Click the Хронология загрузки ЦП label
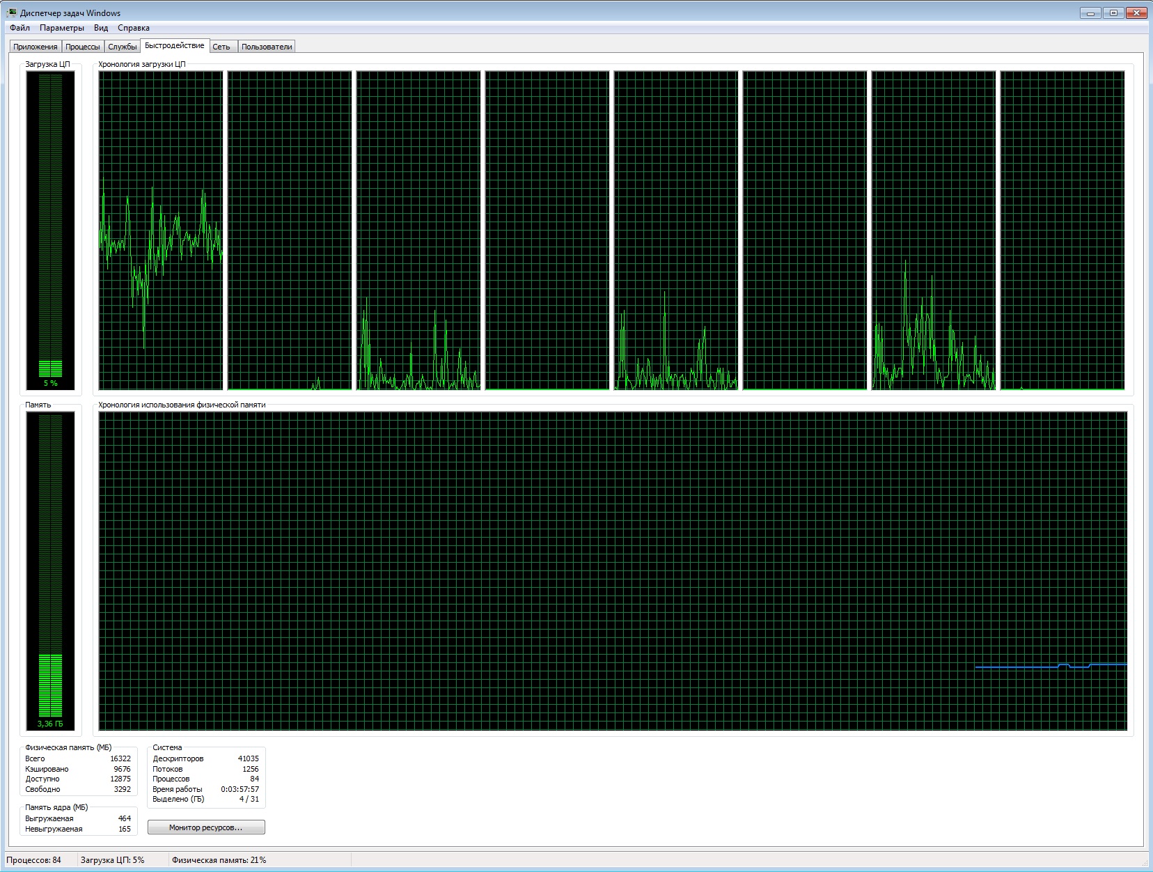The height and width of the screenshot is (872, 1153). tap(142, 64)
